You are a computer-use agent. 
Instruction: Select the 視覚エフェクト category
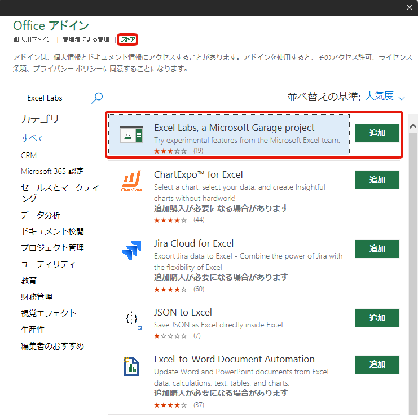(49, 313)
